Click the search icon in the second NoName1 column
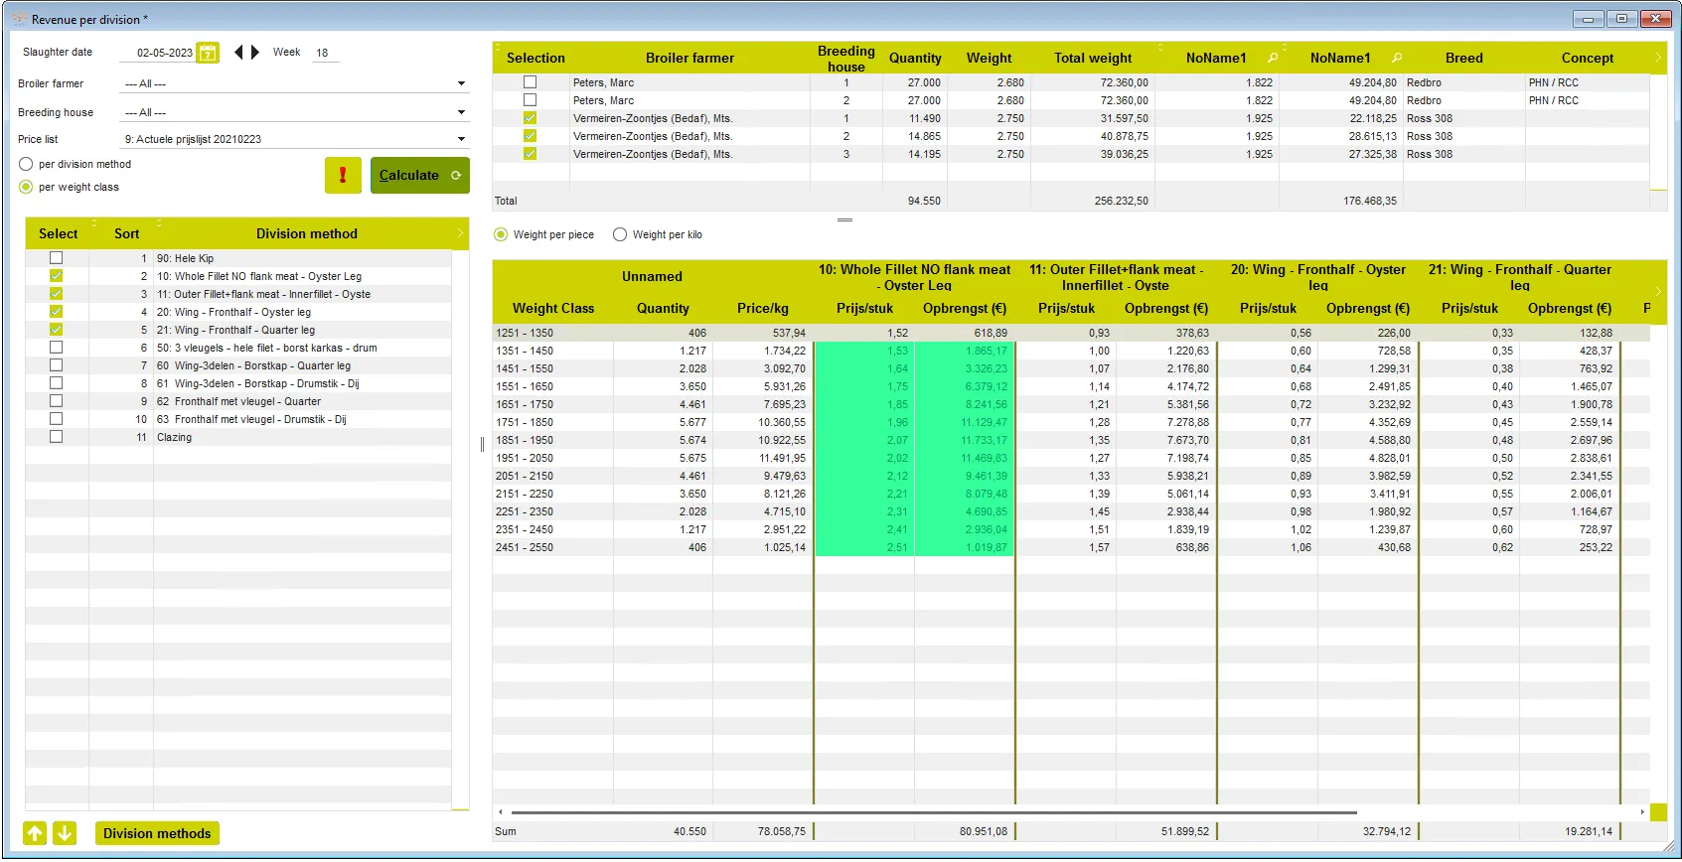Screen dimensions: 1682x862 pyautogui.click(x=1397, y=58)
